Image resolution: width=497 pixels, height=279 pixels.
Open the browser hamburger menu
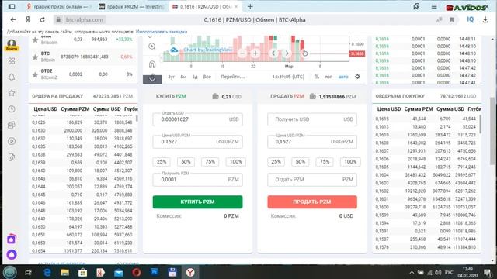(434, 7)
